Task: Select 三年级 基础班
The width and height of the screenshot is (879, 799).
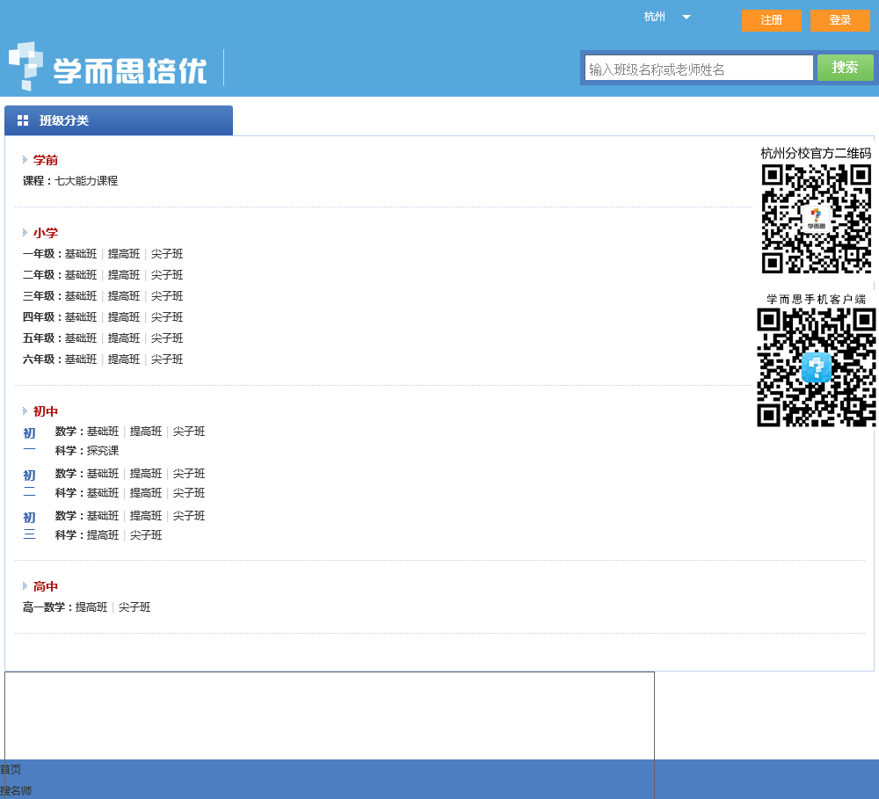Action: click(81, 296)
